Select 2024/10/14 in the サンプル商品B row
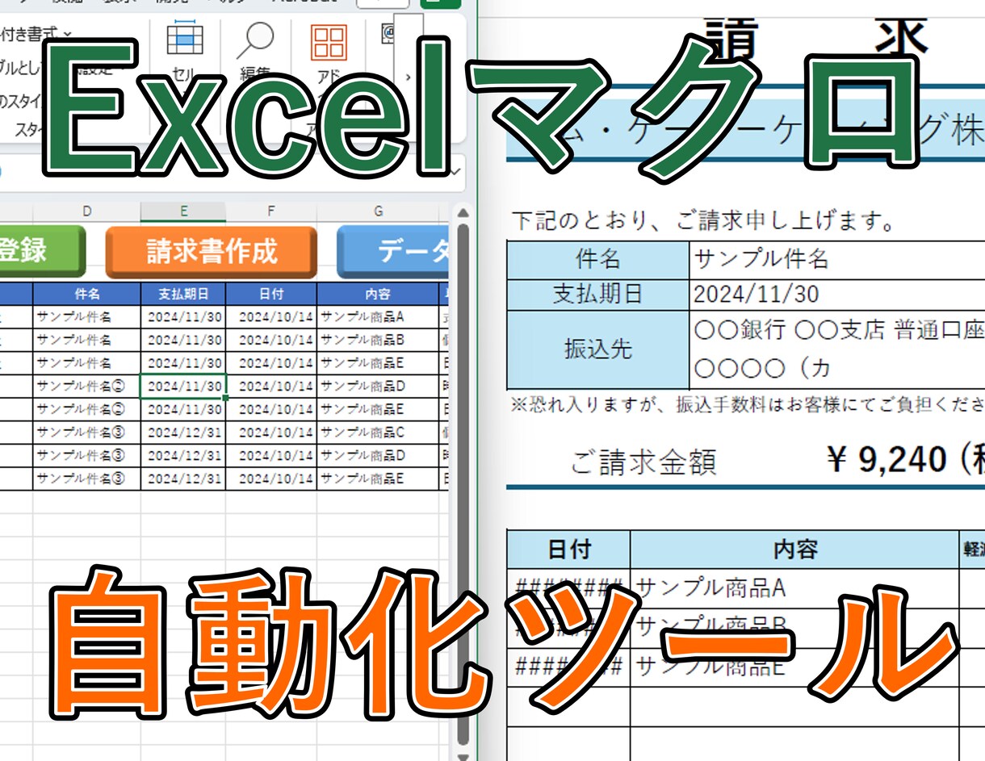Image resolution: width=985 pixels, height=761 pixels. (x=271, y=340)
